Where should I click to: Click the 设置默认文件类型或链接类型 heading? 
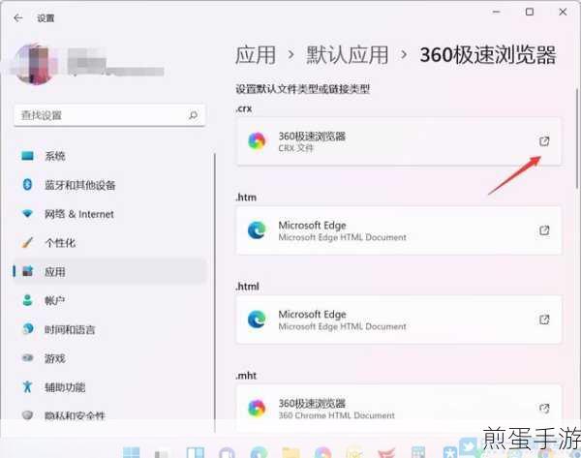coord(303,89)
